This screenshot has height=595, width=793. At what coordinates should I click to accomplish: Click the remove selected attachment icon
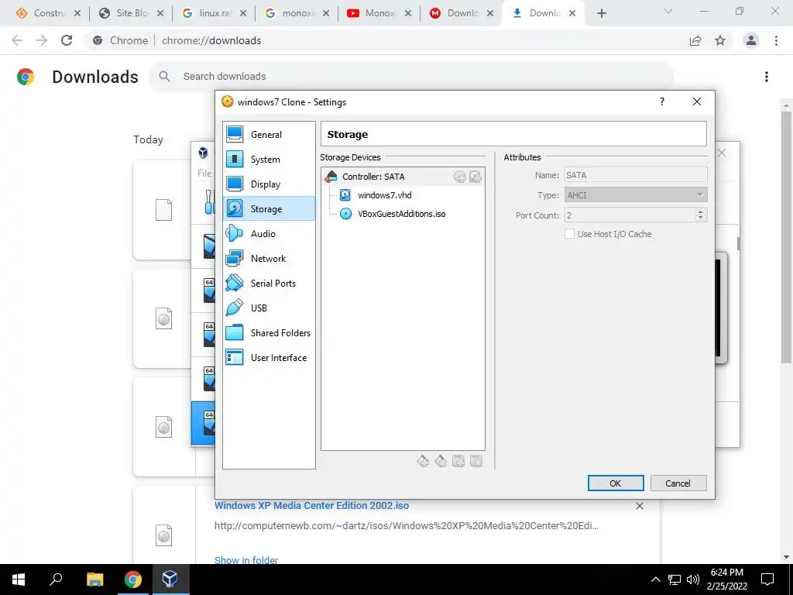(x=476, y=461)
